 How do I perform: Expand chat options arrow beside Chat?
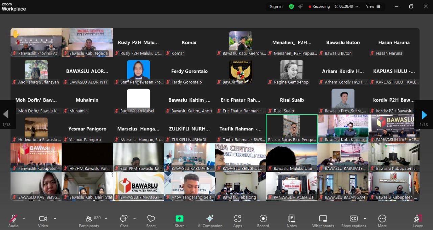[134, 218]
